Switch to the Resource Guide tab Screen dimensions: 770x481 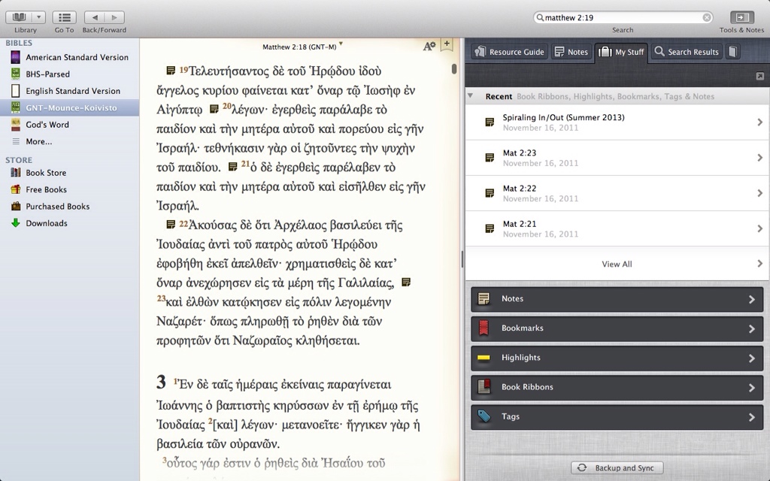coord(509,52)
